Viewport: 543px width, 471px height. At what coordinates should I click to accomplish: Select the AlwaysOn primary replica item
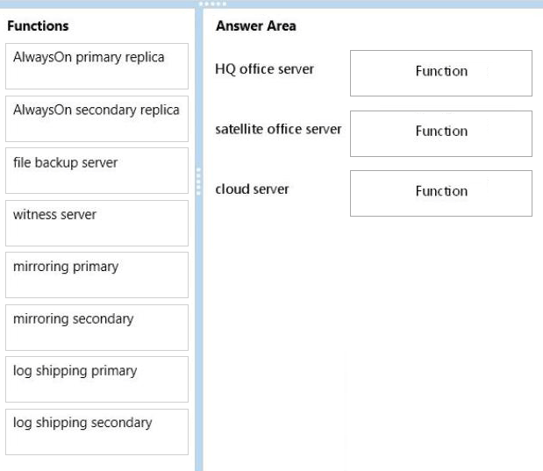(96, 66)
